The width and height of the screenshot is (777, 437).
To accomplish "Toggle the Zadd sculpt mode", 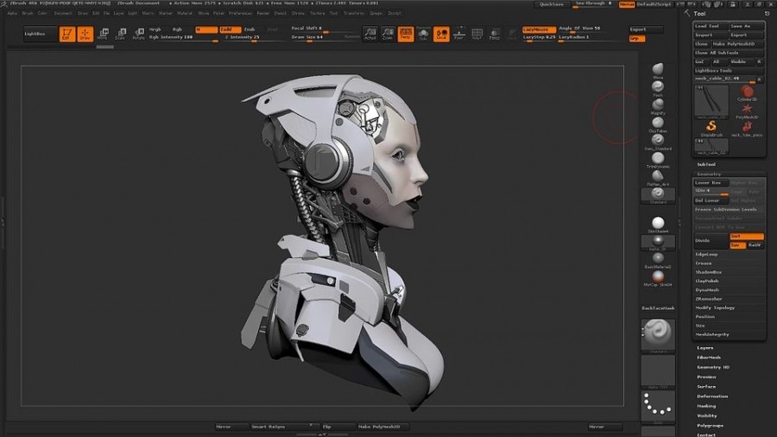I will point(230,29).
